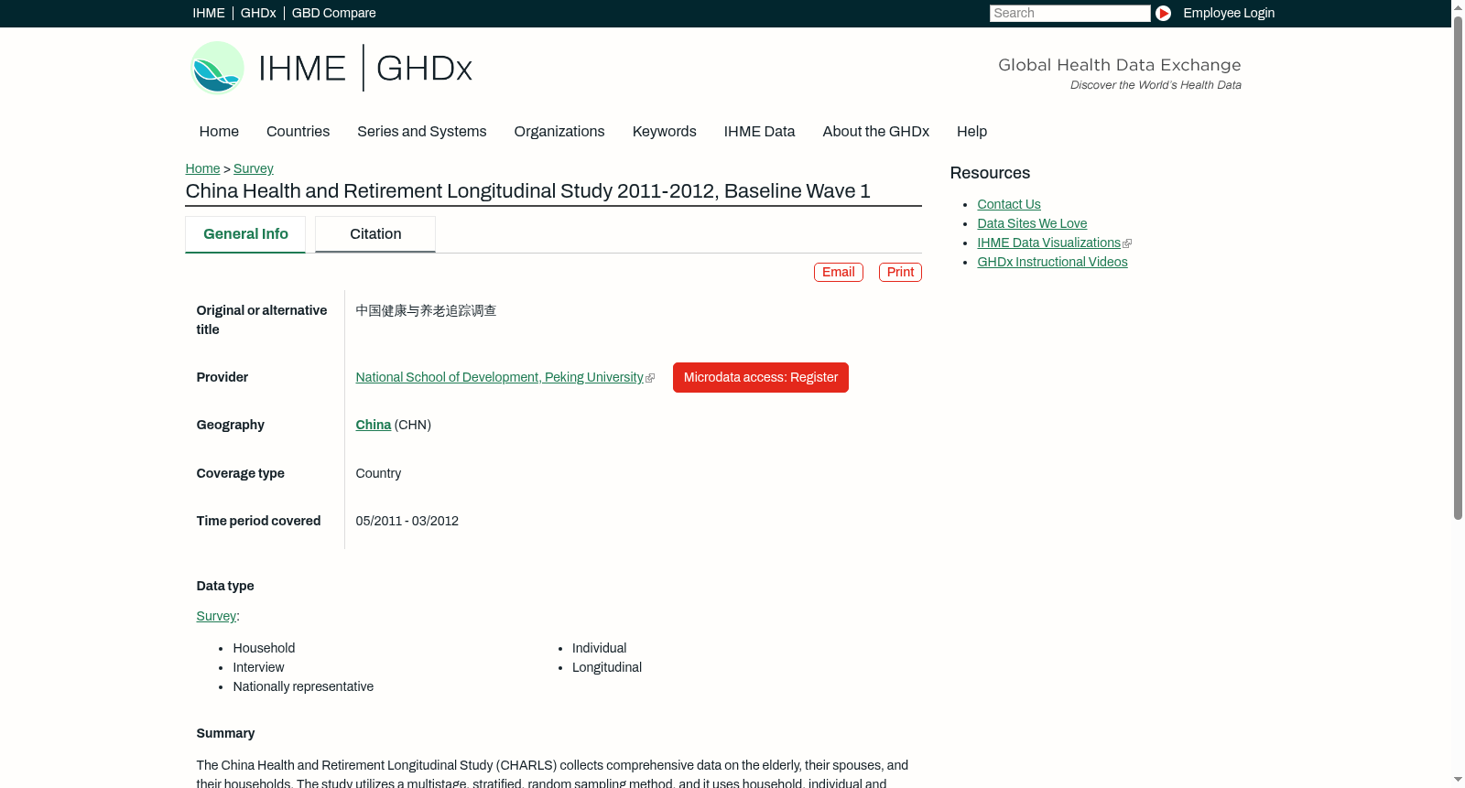Viewport: 1465px width, 788px height.
Task: Click the Print button
Action: pos(900,272)
